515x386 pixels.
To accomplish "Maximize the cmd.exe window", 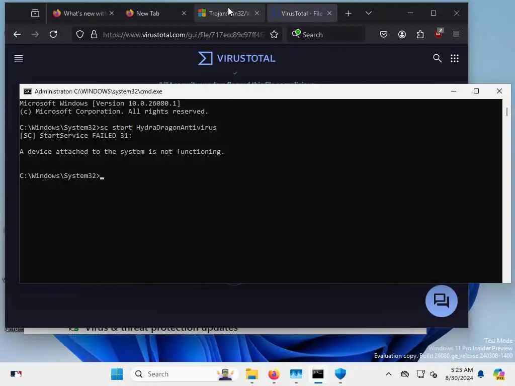I will (476, 91).
